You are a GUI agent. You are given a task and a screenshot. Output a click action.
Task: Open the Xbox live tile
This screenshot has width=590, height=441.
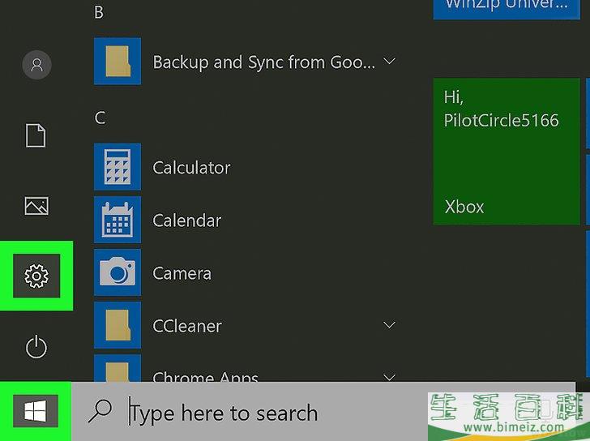(x=507, y=152)
